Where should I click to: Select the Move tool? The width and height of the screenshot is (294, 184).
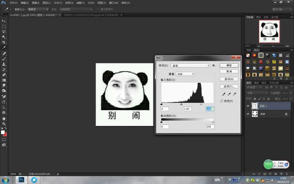4,21
